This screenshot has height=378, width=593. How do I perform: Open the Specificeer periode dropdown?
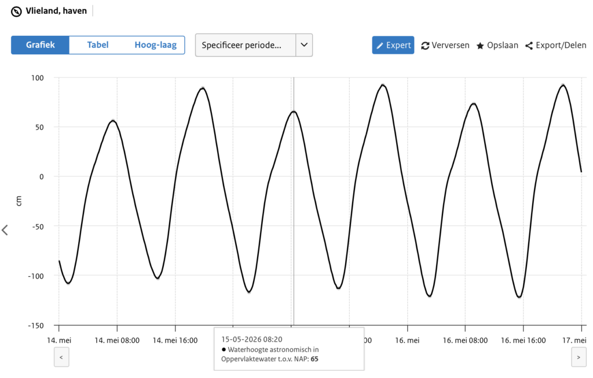click(246, 45)
